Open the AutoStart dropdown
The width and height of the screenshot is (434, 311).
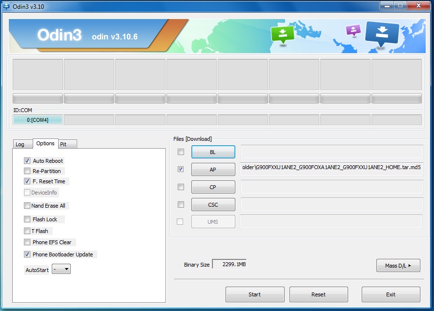(x=61, y=269)
